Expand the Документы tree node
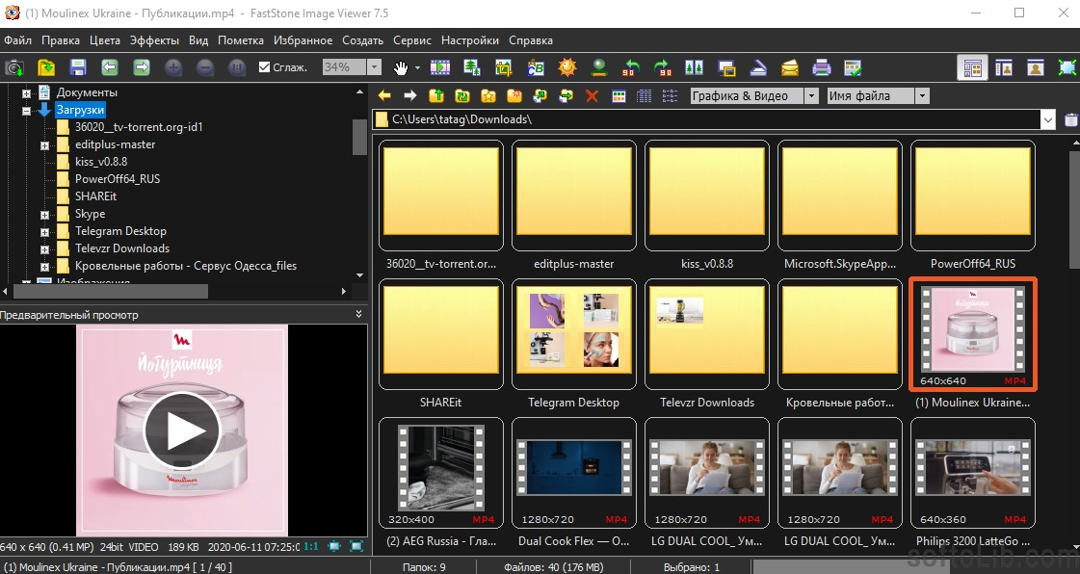The width and height of the screenshot is (1080, 574). pos(26,92)
